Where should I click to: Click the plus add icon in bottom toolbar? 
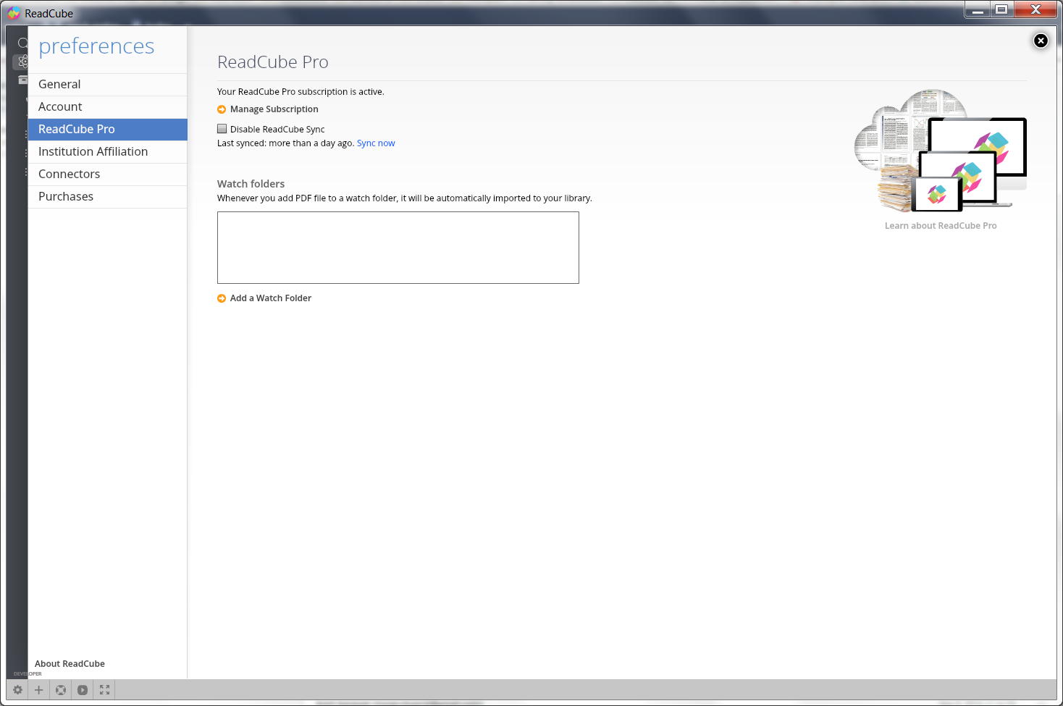click(x=39, y=690)
